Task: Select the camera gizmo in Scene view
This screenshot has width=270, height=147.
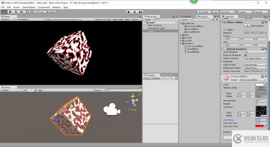Action: (x=112, y=109)
